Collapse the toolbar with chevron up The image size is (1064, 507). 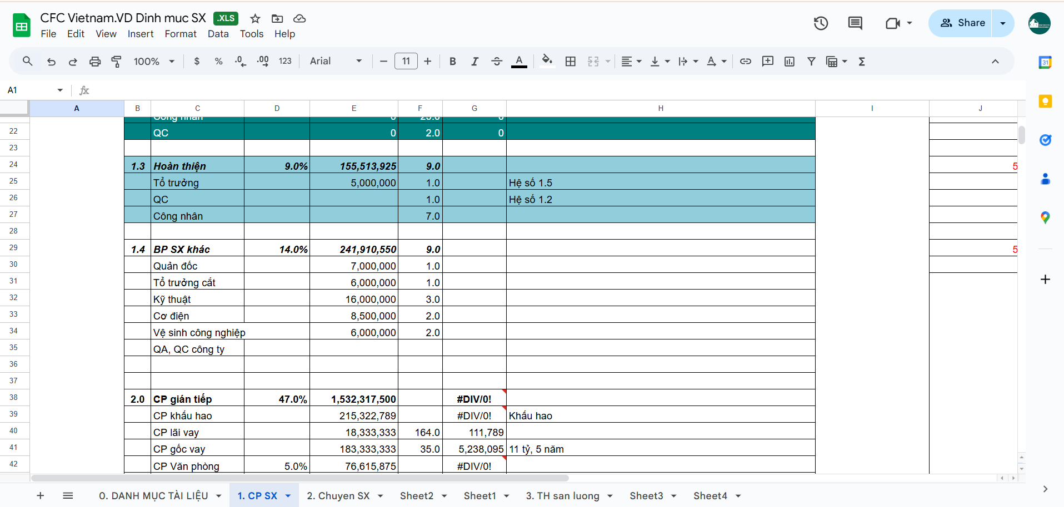point(995,61)
